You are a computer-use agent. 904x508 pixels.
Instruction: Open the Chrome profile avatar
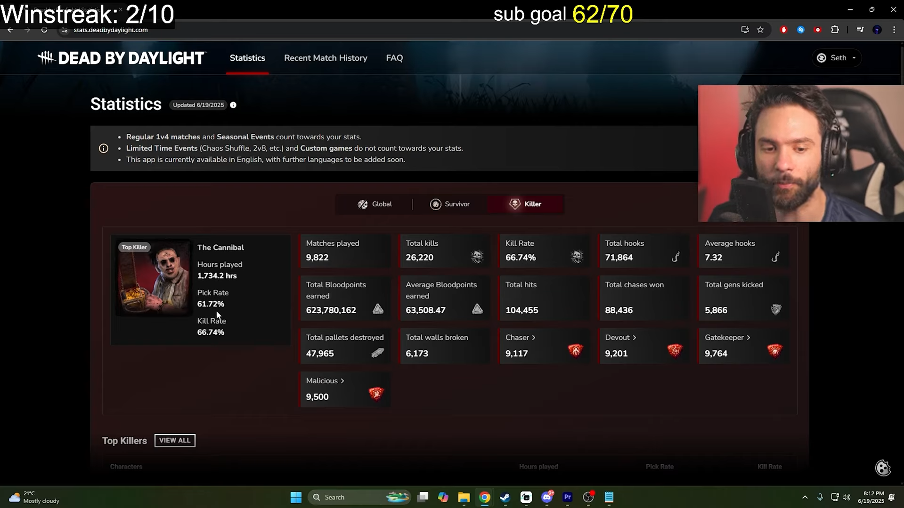(x=877, y=30)
